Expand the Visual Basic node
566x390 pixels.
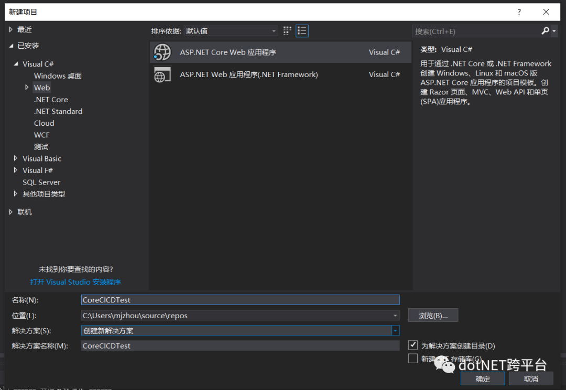point(16,158)
